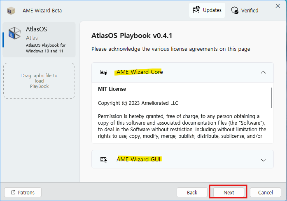The width and height of the screenshot is (287, 201).
Task: Click the AtlasOS cube logo icon
Action: coord(14,33)
